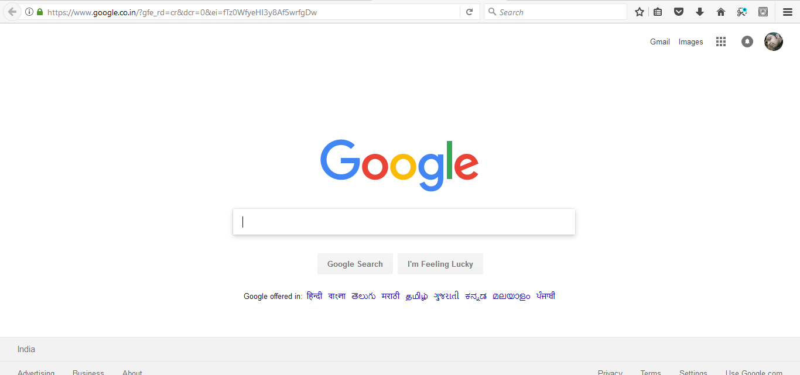Open the Gmail link
The width and height of the screenshot is (800, 375).
click(x=660, y=42)
